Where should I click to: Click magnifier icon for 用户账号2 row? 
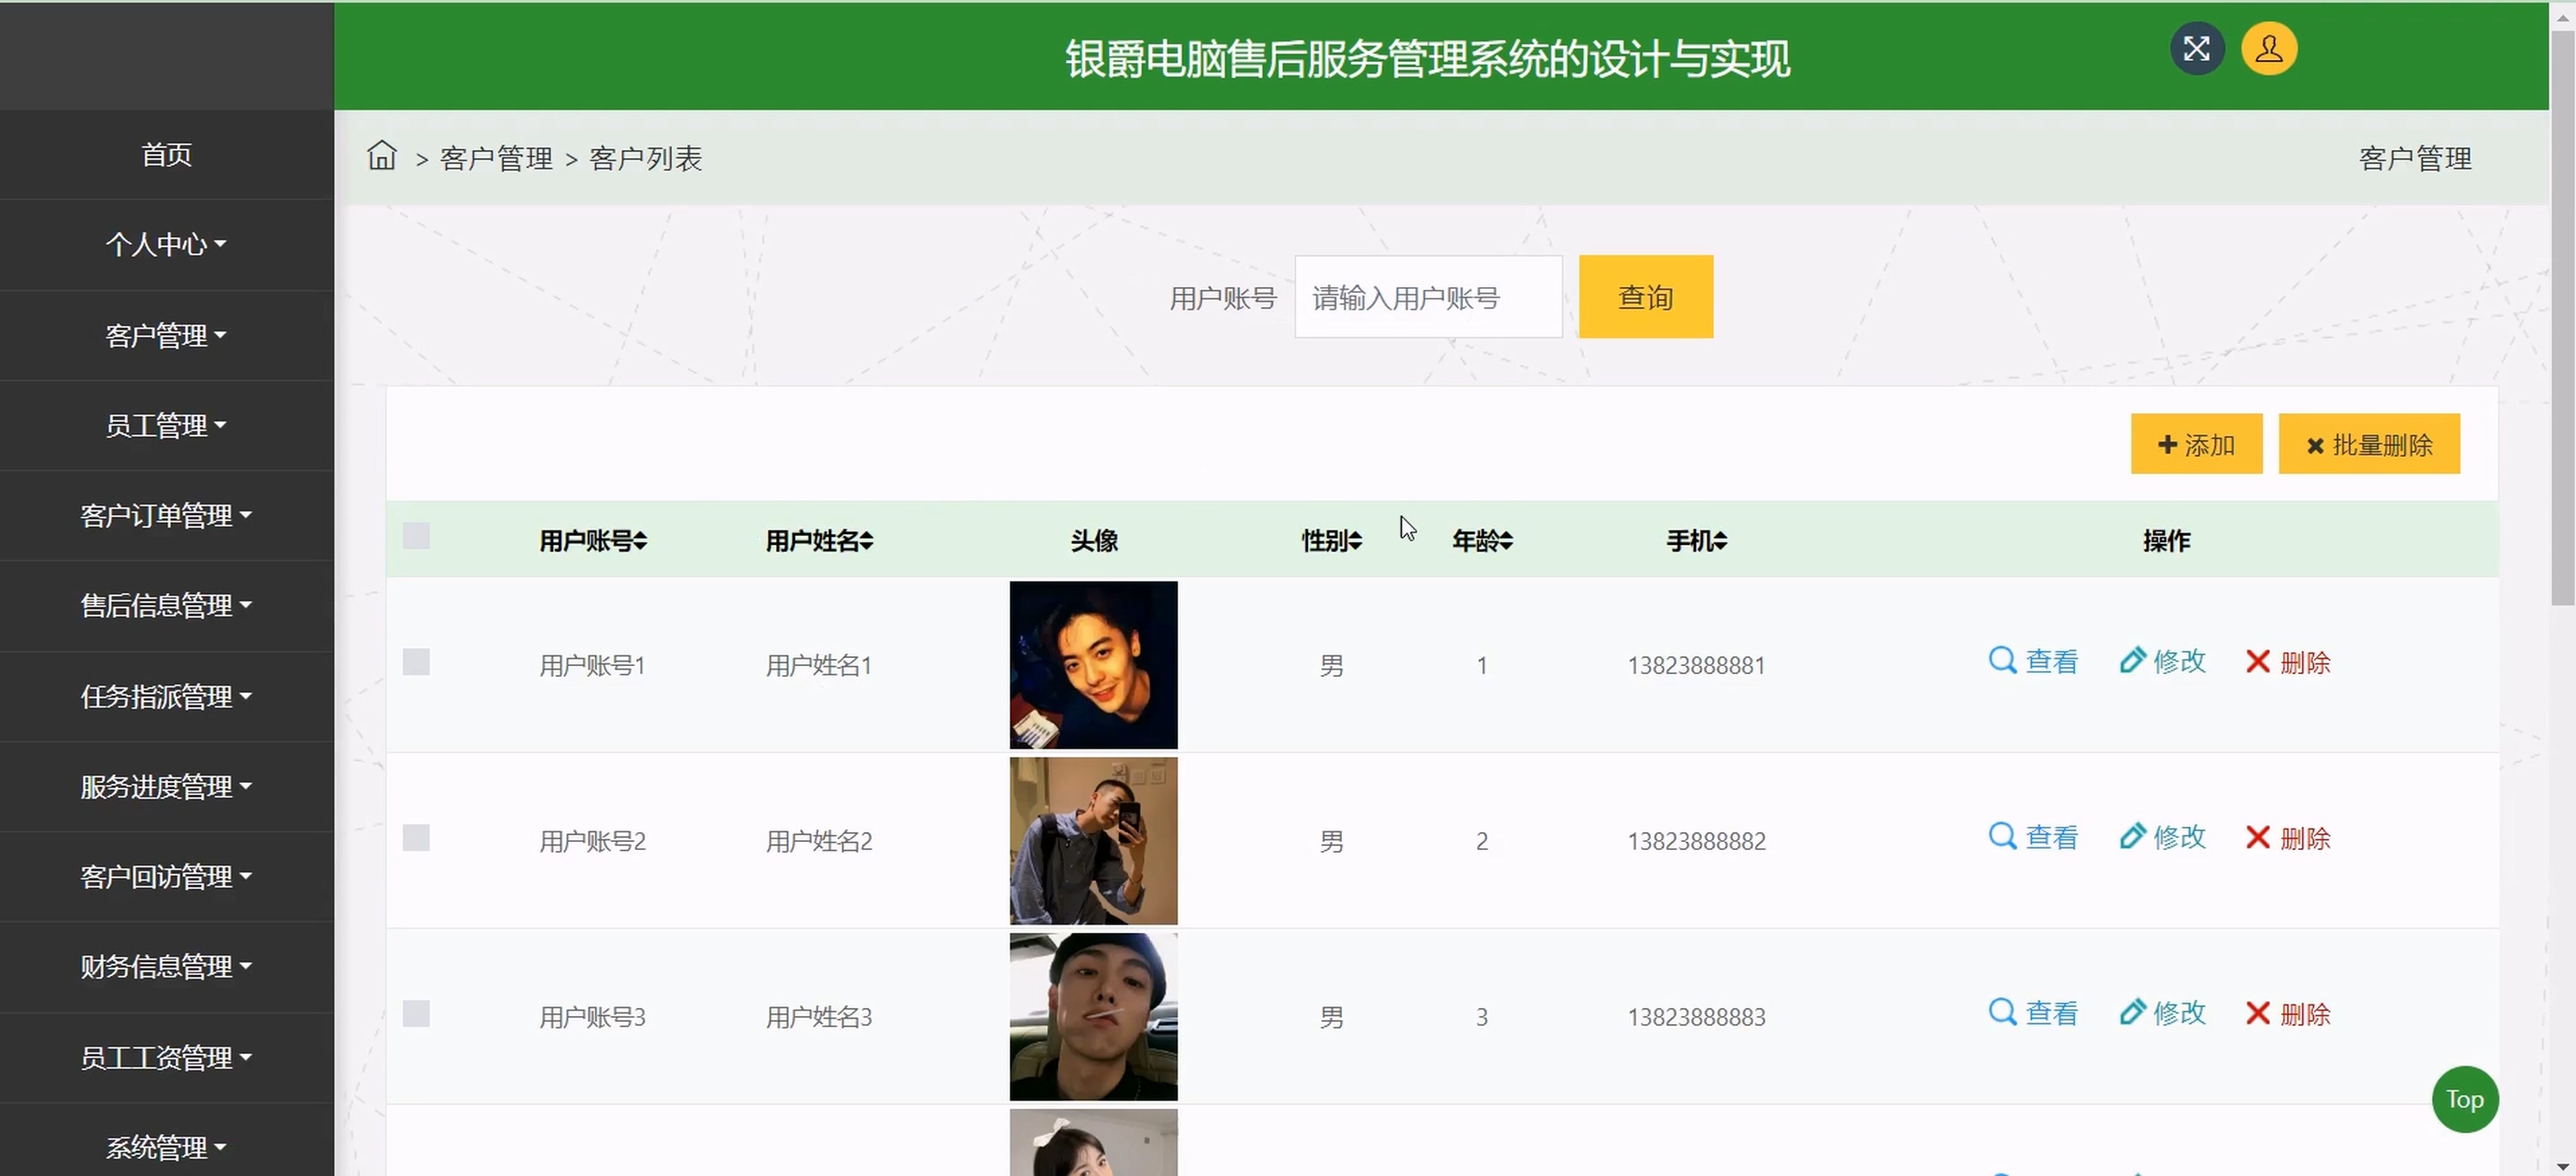tap(2002, 837)
